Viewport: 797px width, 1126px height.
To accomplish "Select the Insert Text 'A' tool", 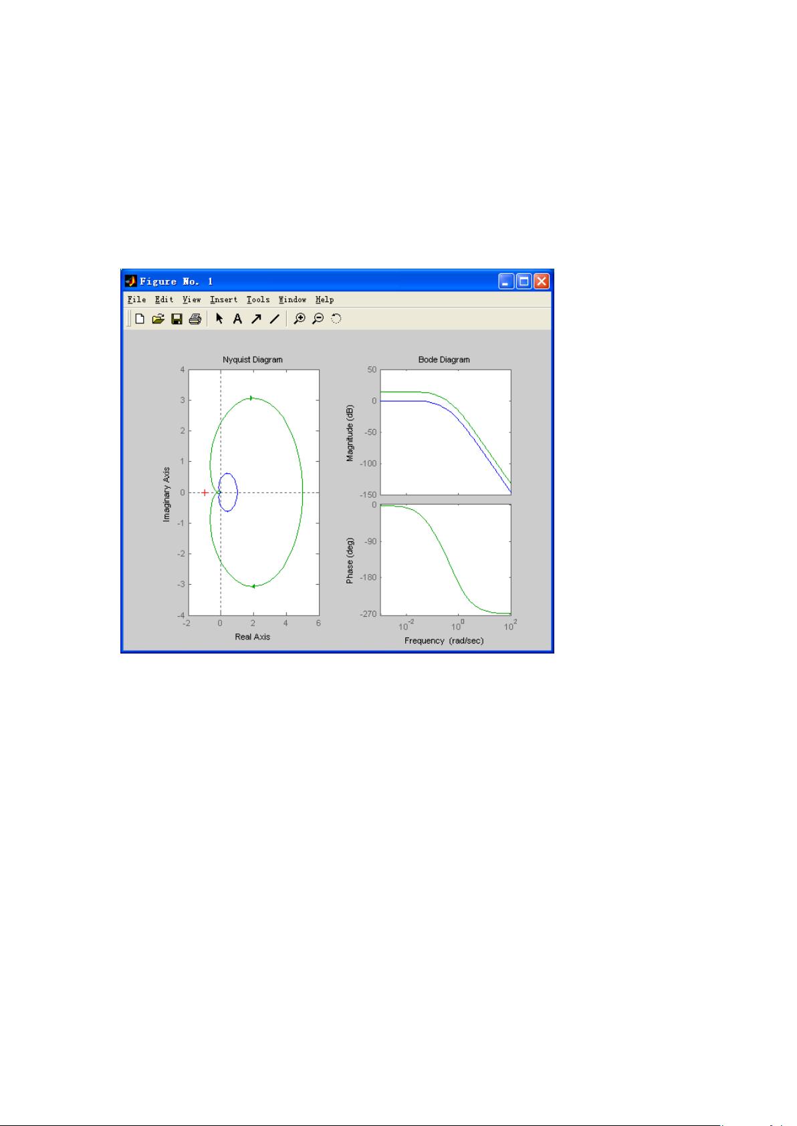I will point(237,319).
